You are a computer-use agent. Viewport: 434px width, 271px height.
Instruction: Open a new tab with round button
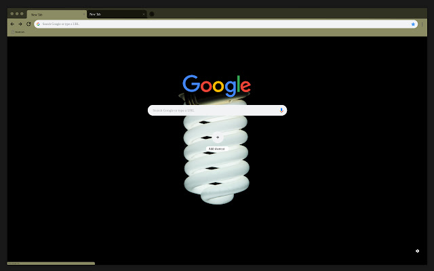152,14
